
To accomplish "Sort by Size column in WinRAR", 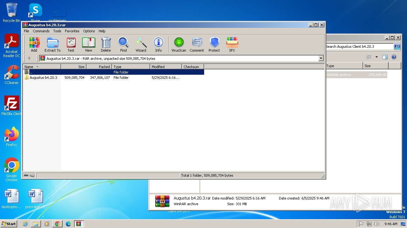I will [x=73, y=66].
